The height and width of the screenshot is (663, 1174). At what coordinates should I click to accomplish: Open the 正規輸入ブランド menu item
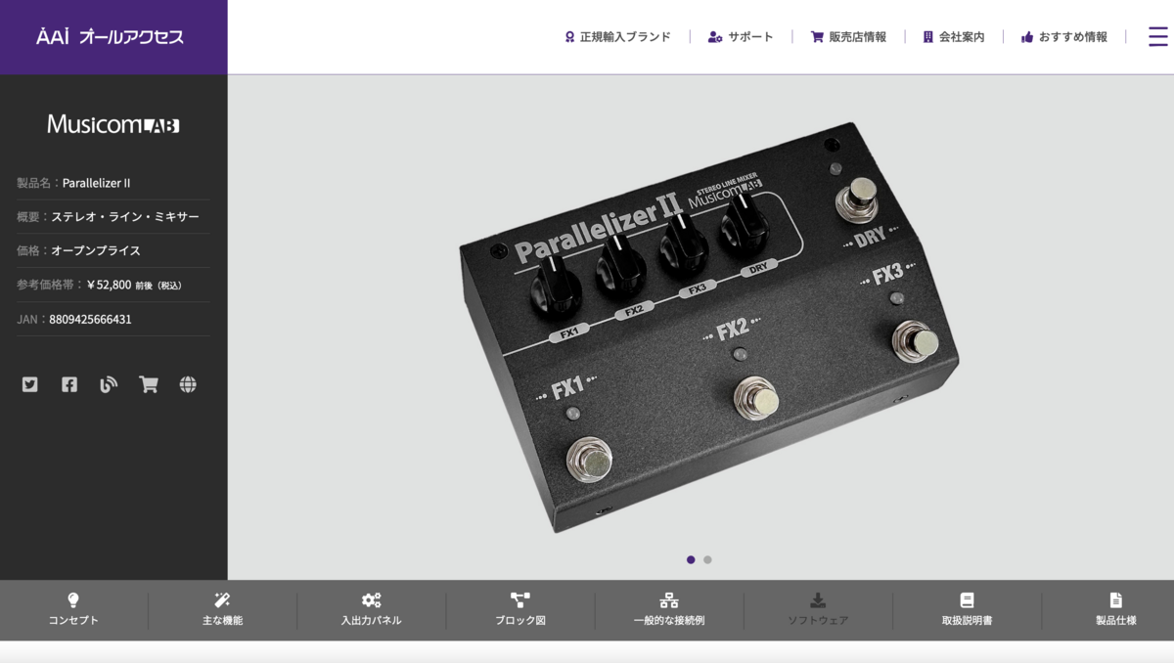click(617, 36)
